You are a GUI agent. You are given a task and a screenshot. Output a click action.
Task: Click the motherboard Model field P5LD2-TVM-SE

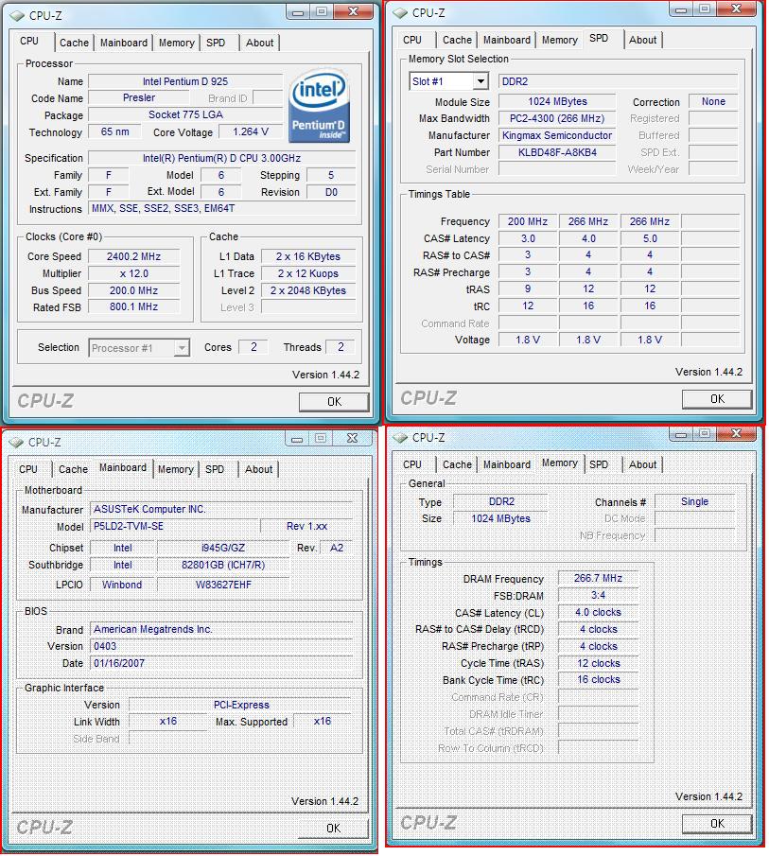[174, 526]
